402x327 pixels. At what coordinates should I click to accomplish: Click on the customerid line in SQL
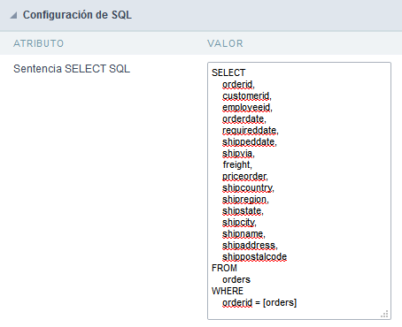(x=247, y=96)
